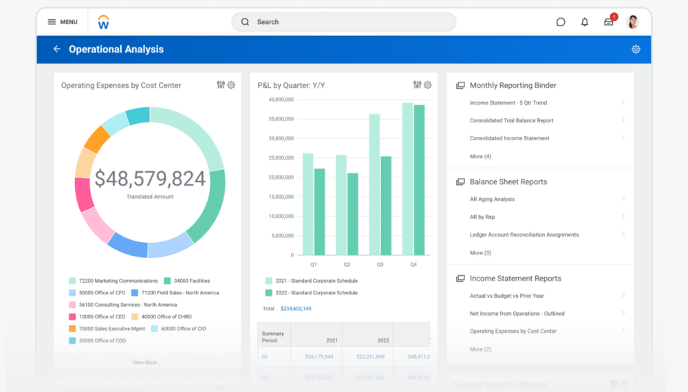Open filter sliders icon on Operating Expenses card
Image resolution: width=688 pixels, height=392 pixels.
click(x=221, y=85)
